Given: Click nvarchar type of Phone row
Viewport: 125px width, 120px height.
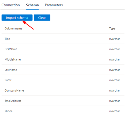Looking at the screenshot, I should (114, 111).
